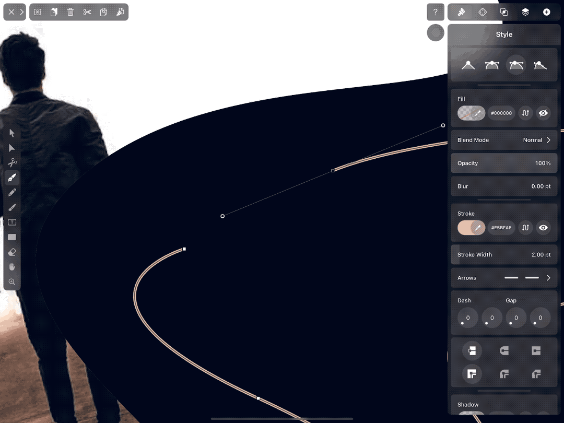Click the deselect box icon in top toolbar
Viewport: 564px width, 423px height.
point(38,12)
